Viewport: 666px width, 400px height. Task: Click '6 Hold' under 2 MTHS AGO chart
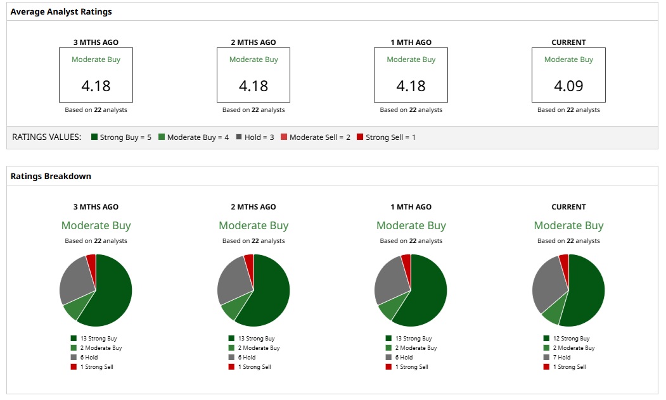(247, 357)
